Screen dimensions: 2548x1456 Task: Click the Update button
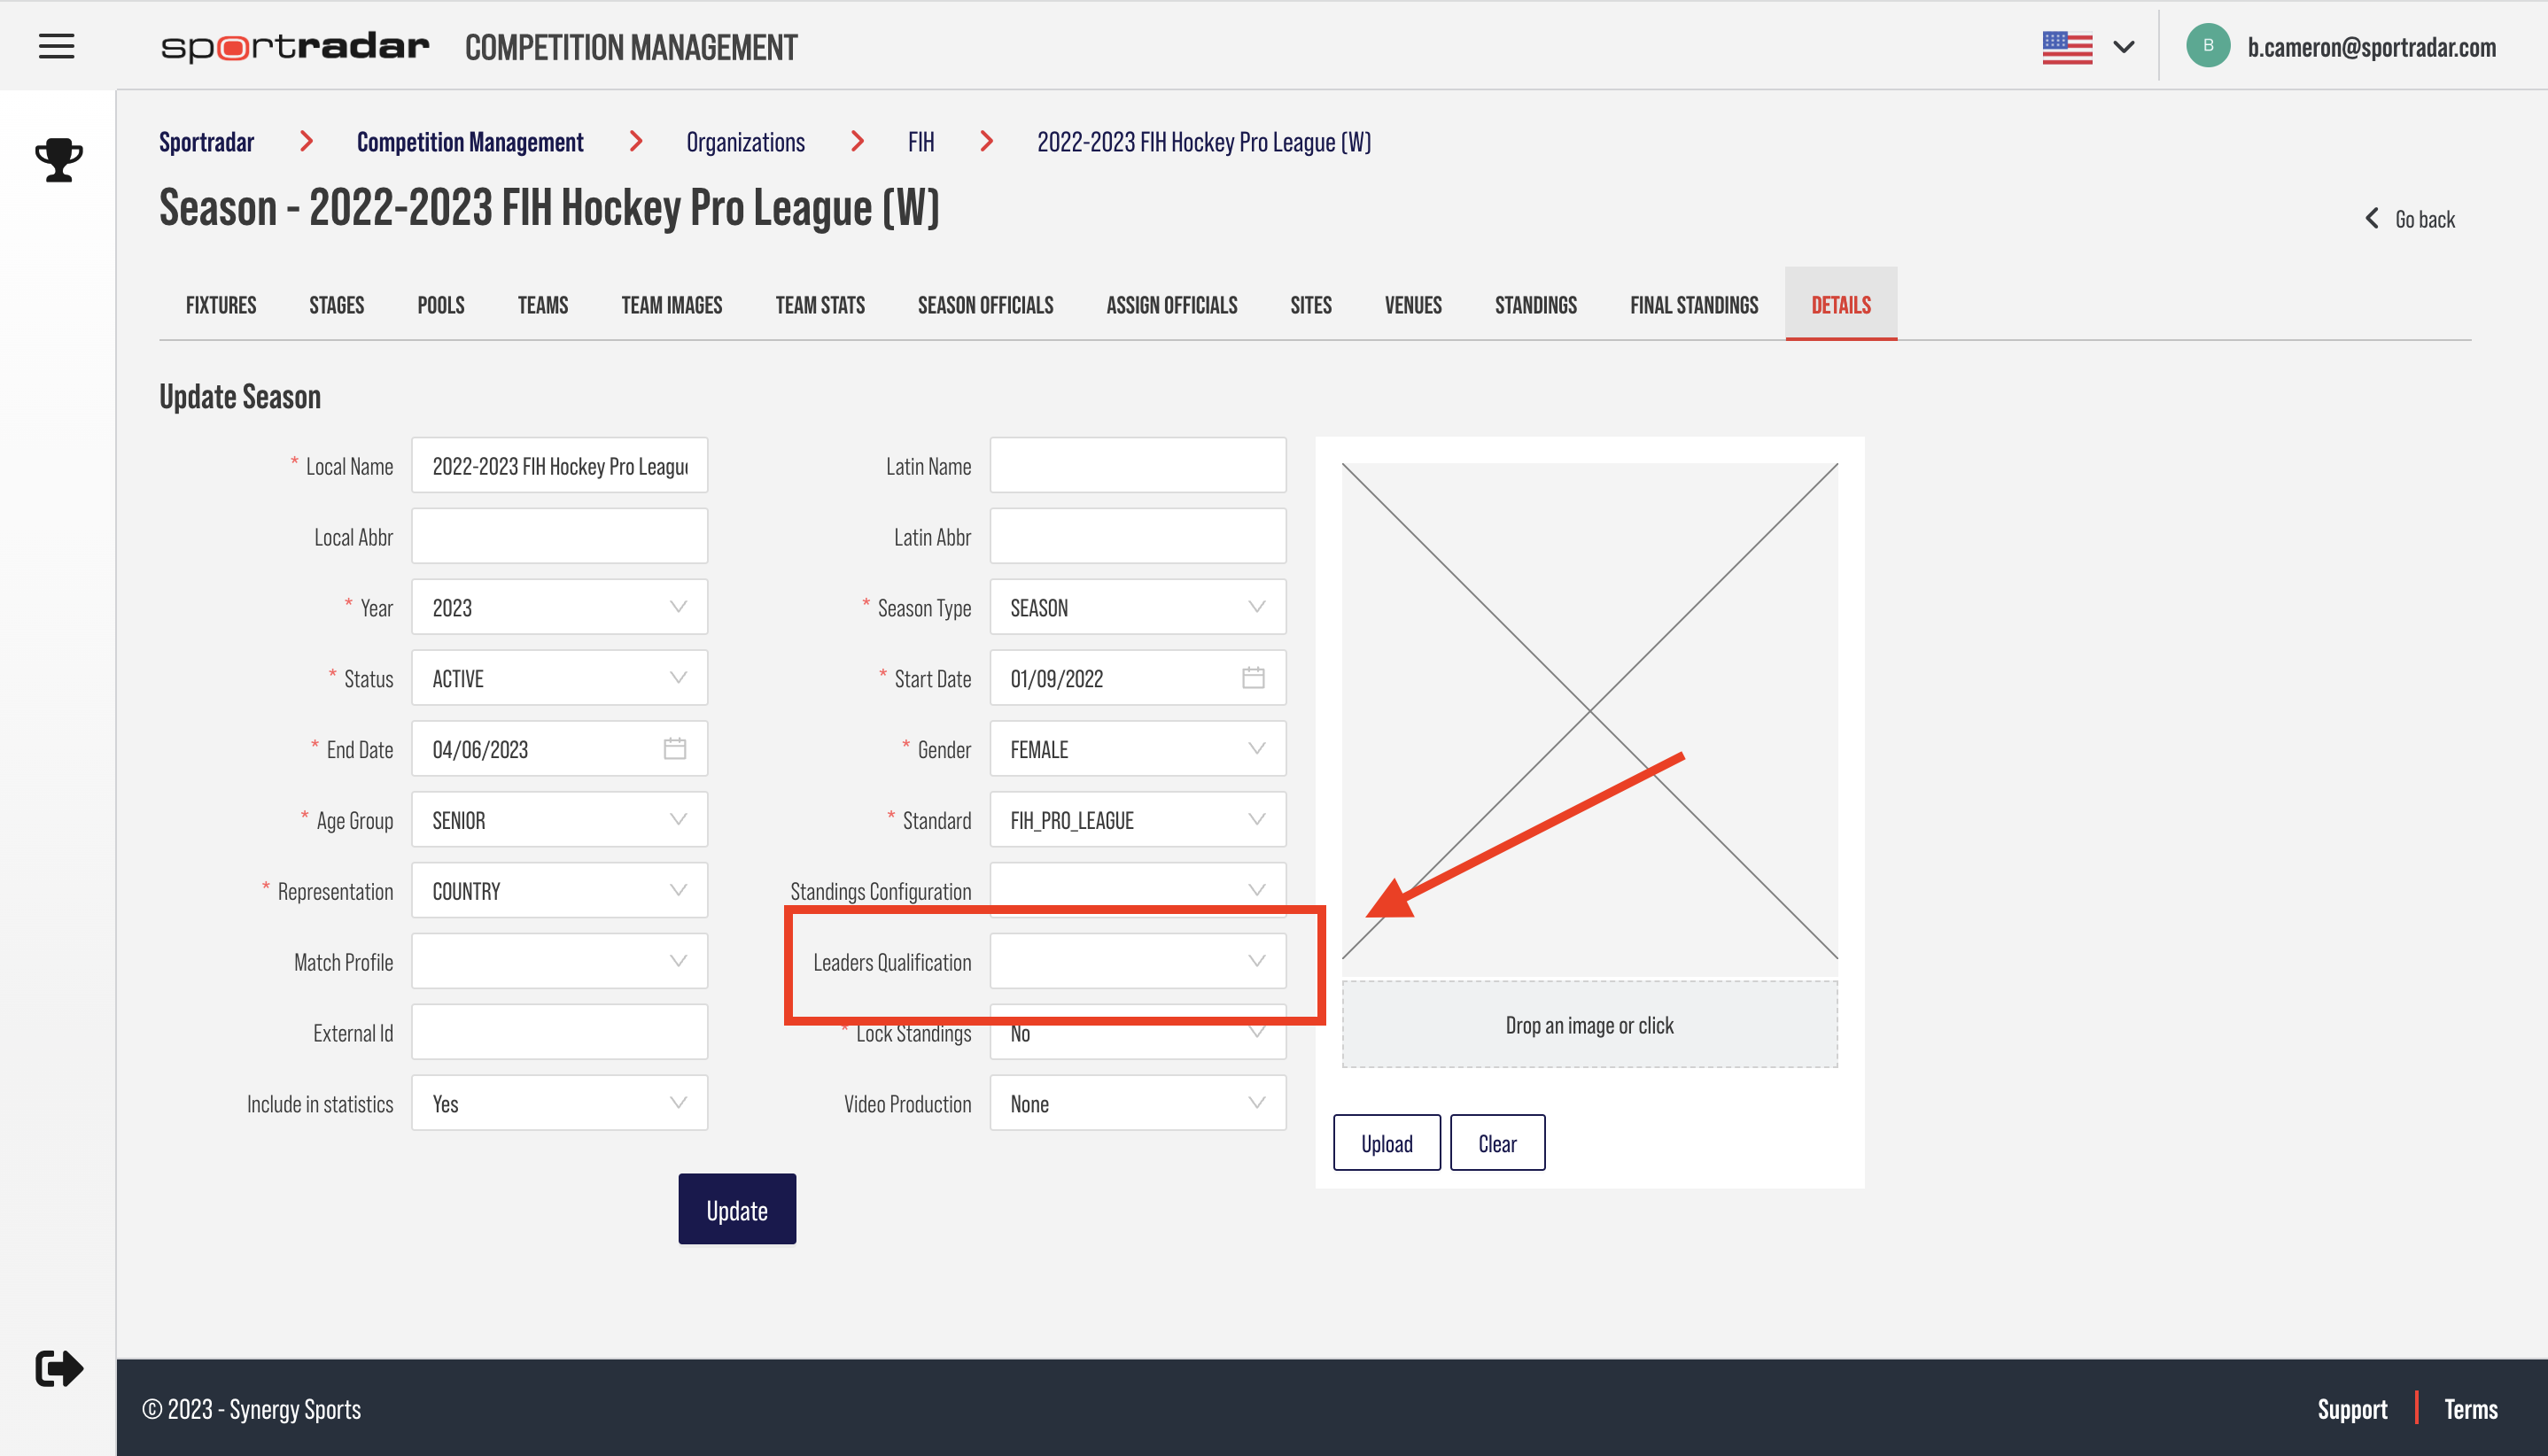pos(737,1209)
